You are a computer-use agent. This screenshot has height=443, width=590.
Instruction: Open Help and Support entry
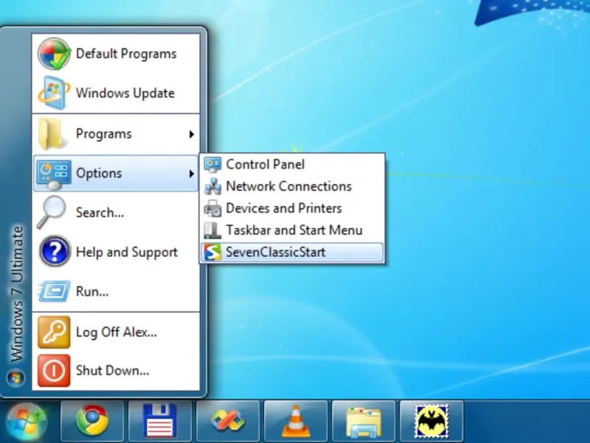(x=116, y=252)
